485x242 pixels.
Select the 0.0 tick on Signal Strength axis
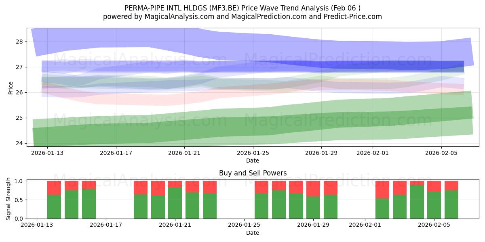pos(19,219)
